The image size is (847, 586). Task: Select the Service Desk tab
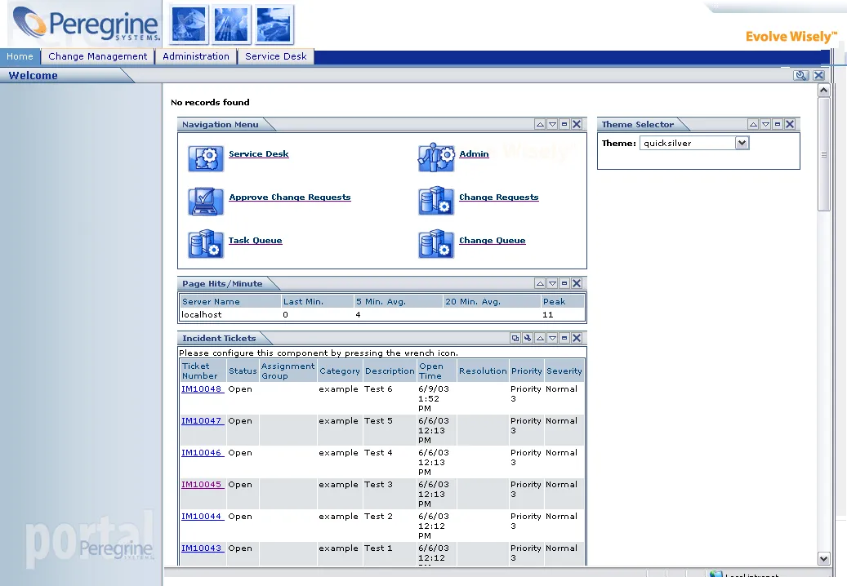(276, 56)
